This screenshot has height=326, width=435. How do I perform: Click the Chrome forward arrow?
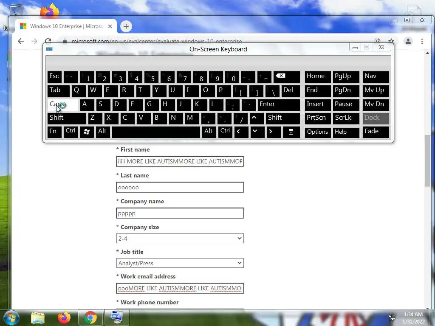[34, 41]
